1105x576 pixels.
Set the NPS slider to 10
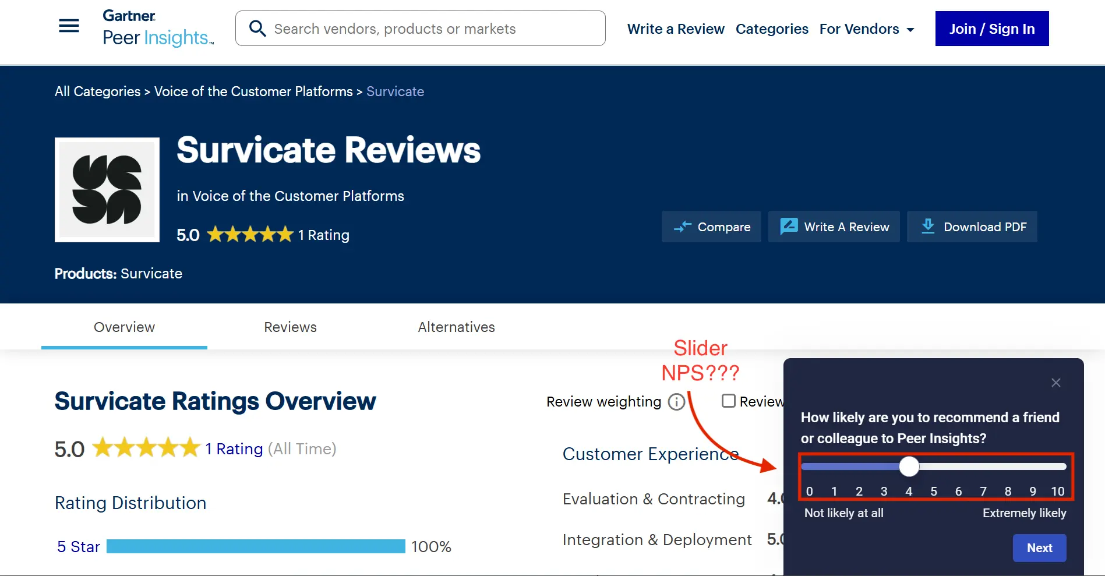[x=1058, y=491]
